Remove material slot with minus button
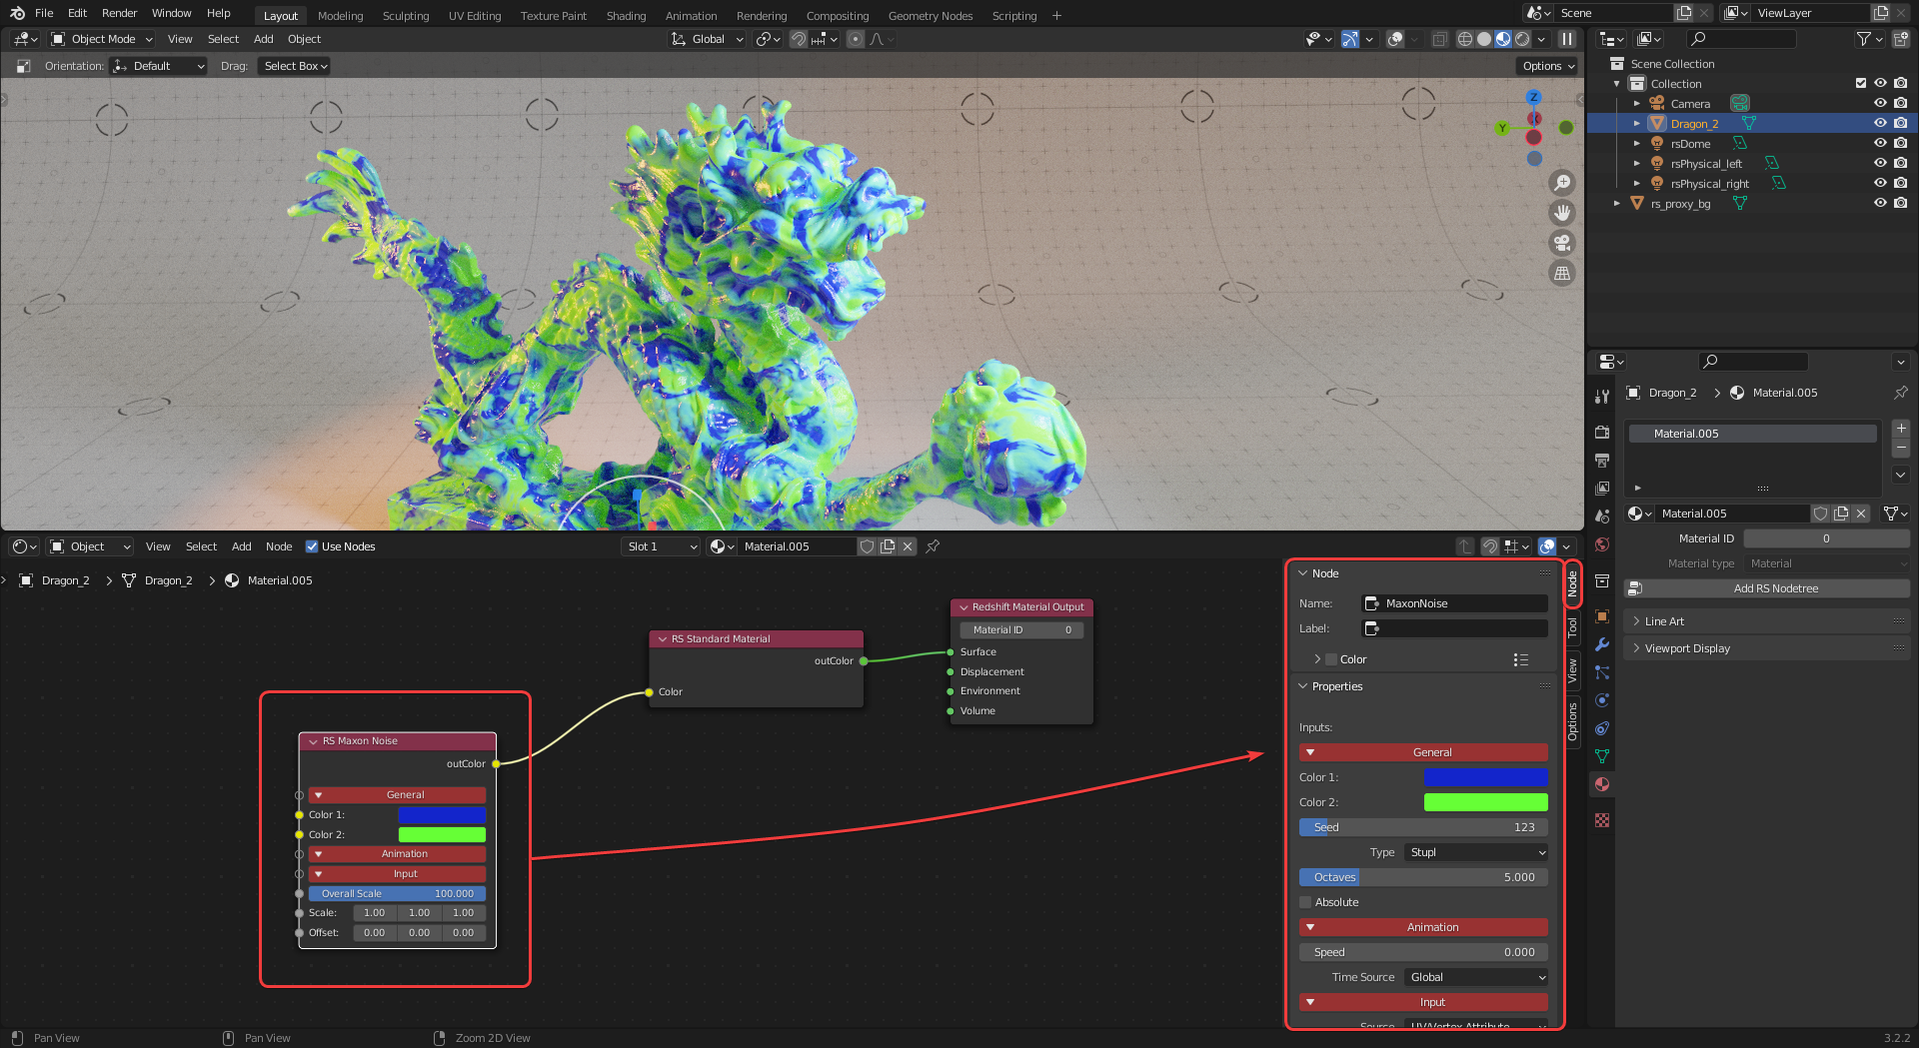Image resolution: width=1919 pixels, height=1048 pixels. pyautogui.click(x=1901, y=449)
